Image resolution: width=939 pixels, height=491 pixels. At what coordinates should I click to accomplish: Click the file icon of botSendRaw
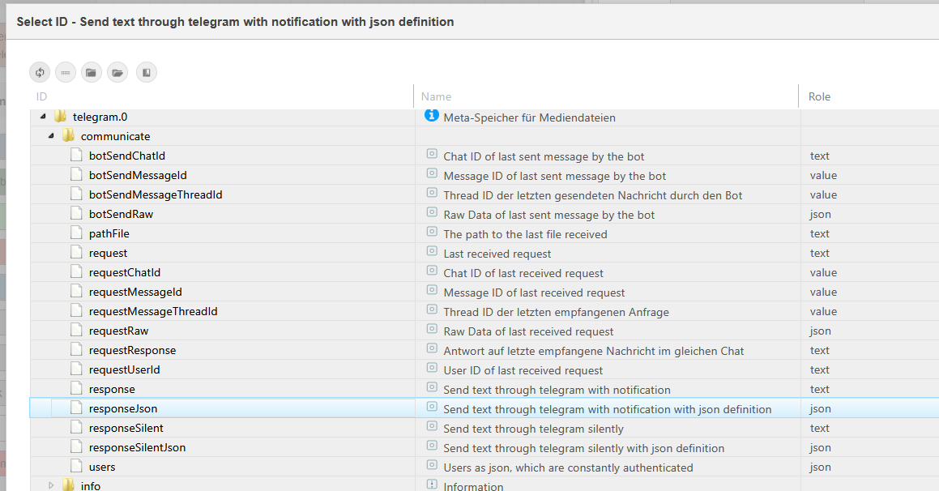point(76,214)
